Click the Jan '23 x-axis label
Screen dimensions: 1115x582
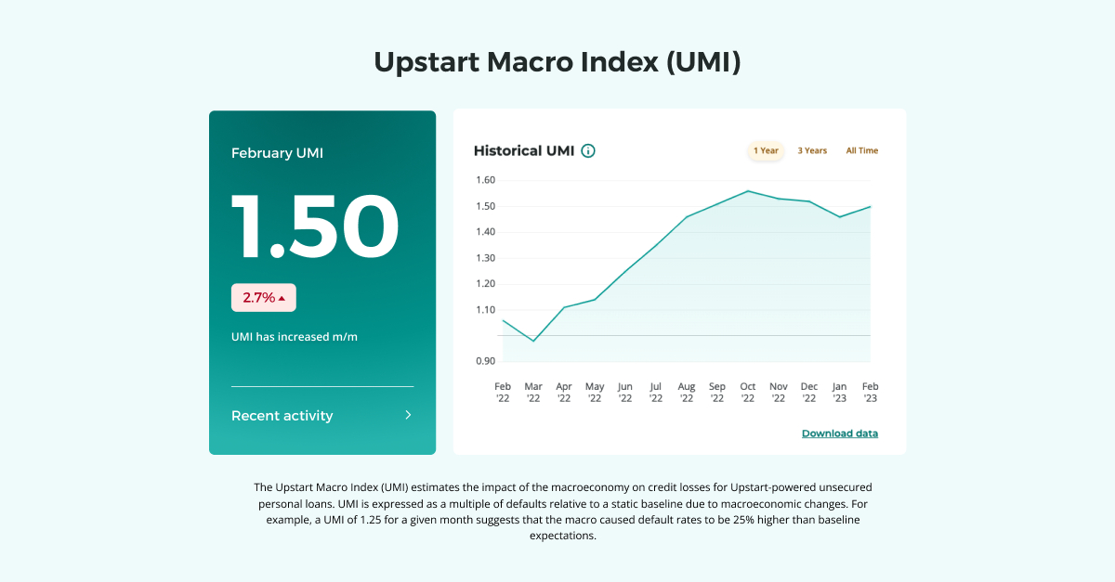coord(840,392)
